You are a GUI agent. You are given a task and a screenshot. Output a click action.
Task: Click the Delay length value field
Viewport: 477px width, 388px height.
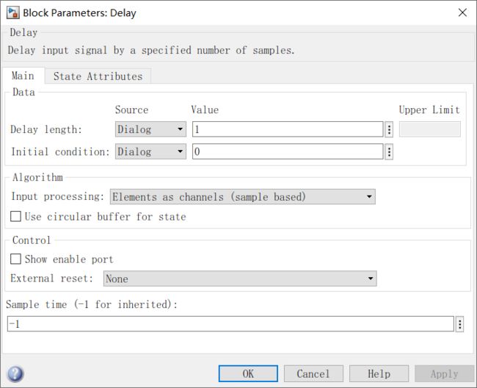tap(287, 129)
